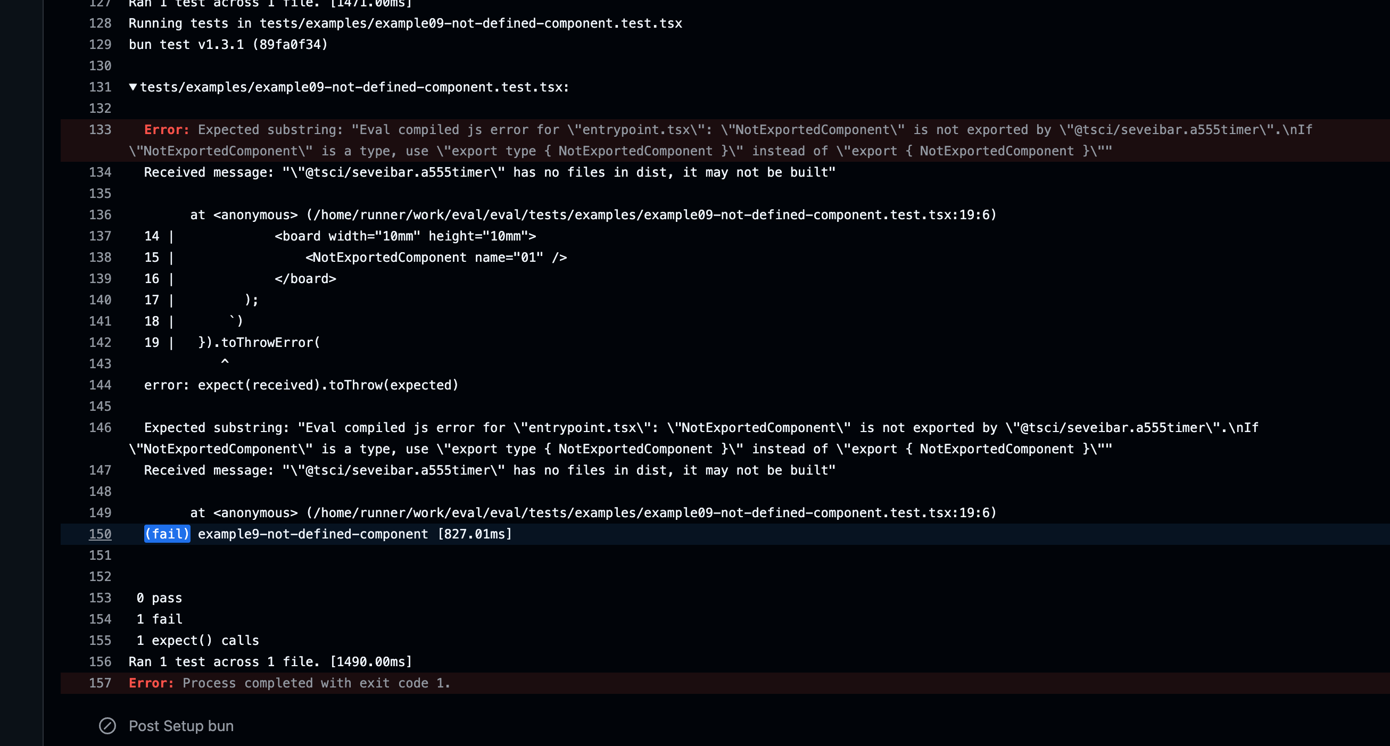The width and height of the screenshot is (1390, 746).
Task: Expand the Post Setup bun step
Action: coord(181,725)
